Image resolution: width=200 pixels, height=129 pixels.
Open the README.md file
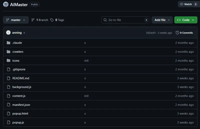(21, 78)
